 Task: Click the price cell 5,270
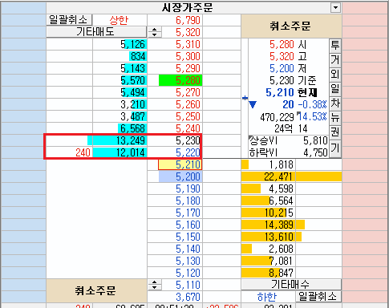[x=175, y=92]
